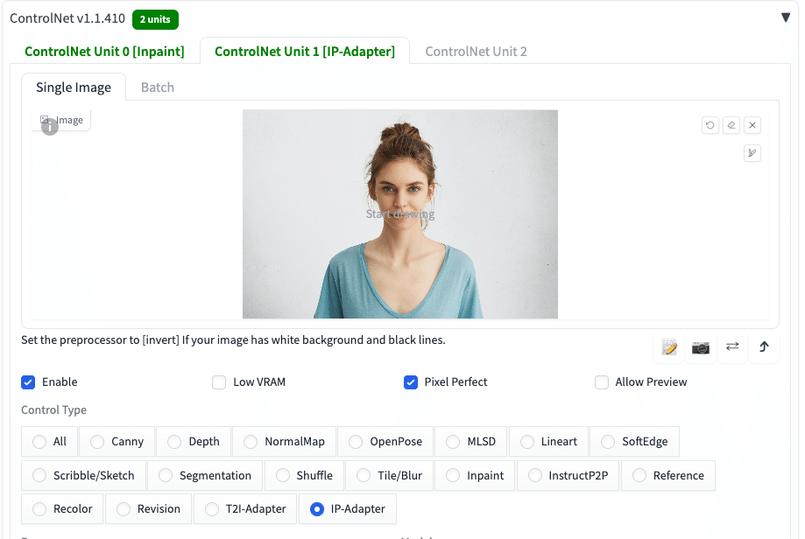The width and height of the screenshot is (805, 539).
Task: Pick the MLSD control type
Action: [470, 442]
